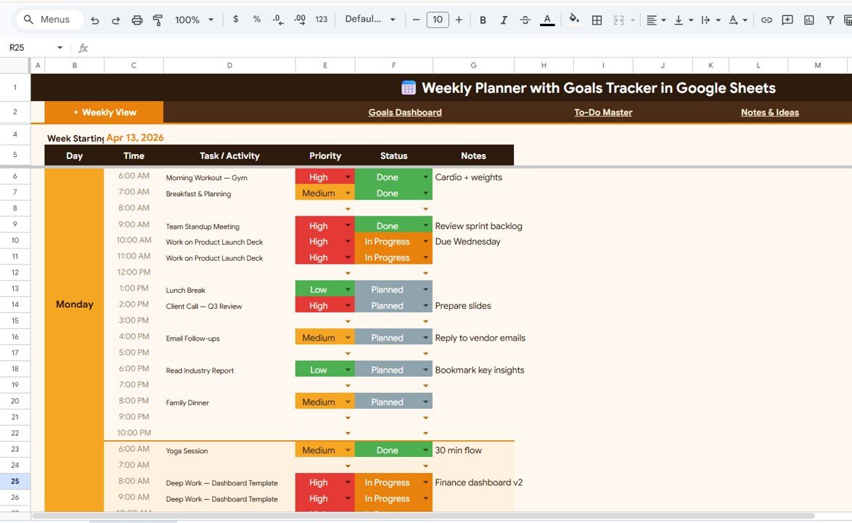The width and height of the screenshot is (852, 523).
Task: Open the zoom level dropdown
Action: click(x=194, y=20)
